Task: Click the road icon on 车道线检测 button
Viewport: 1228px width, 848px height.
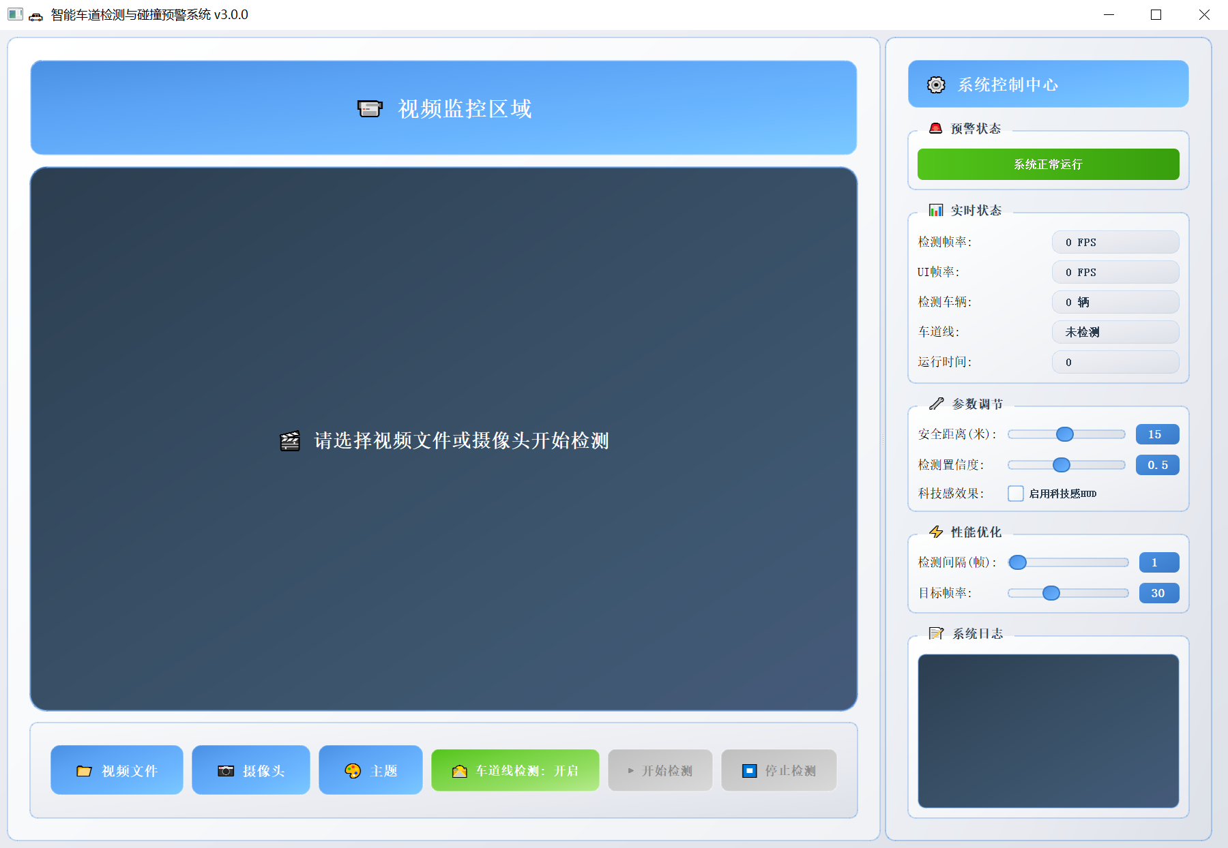Action: (460, 771)
